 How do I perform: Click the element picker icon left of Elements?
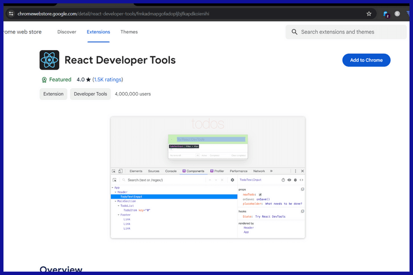pos(114,171)
